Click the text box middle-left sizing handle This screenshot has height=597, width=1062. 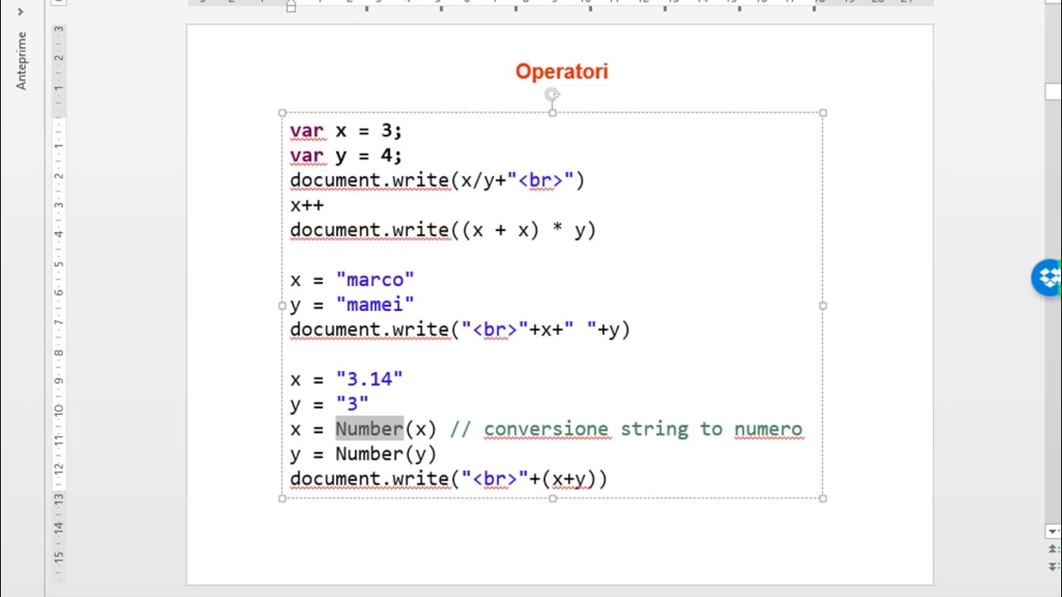point(282,306)
